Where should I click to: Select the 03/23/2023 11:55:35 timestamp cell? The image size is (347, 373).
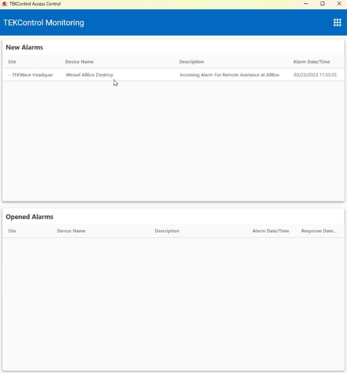(315, 75)
